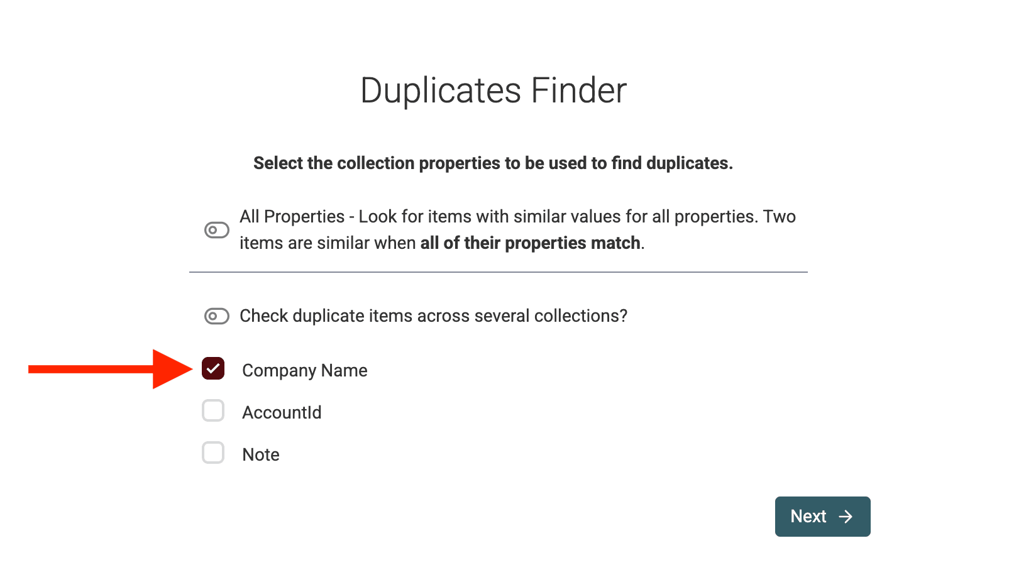Click the empty checkbox icon beside Note
The height and width of the screenshot is (587, 1009).
click(213, 453)
